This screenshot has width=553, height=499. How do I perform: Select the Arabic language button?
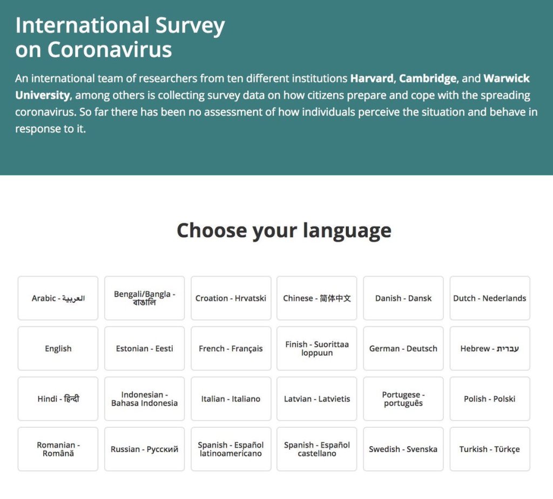point(58,298)
